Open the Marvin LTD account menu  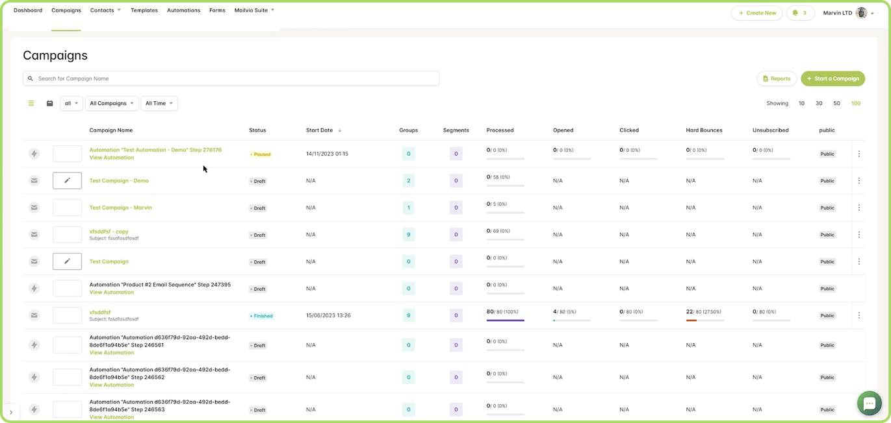point(848,13)
